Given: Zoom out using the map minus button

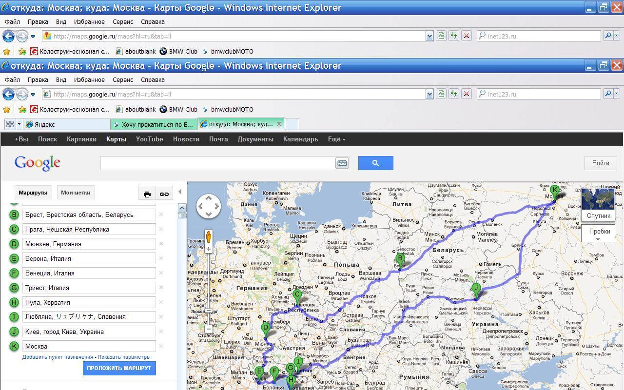Looking at the screenshot, I should (209, 329).
